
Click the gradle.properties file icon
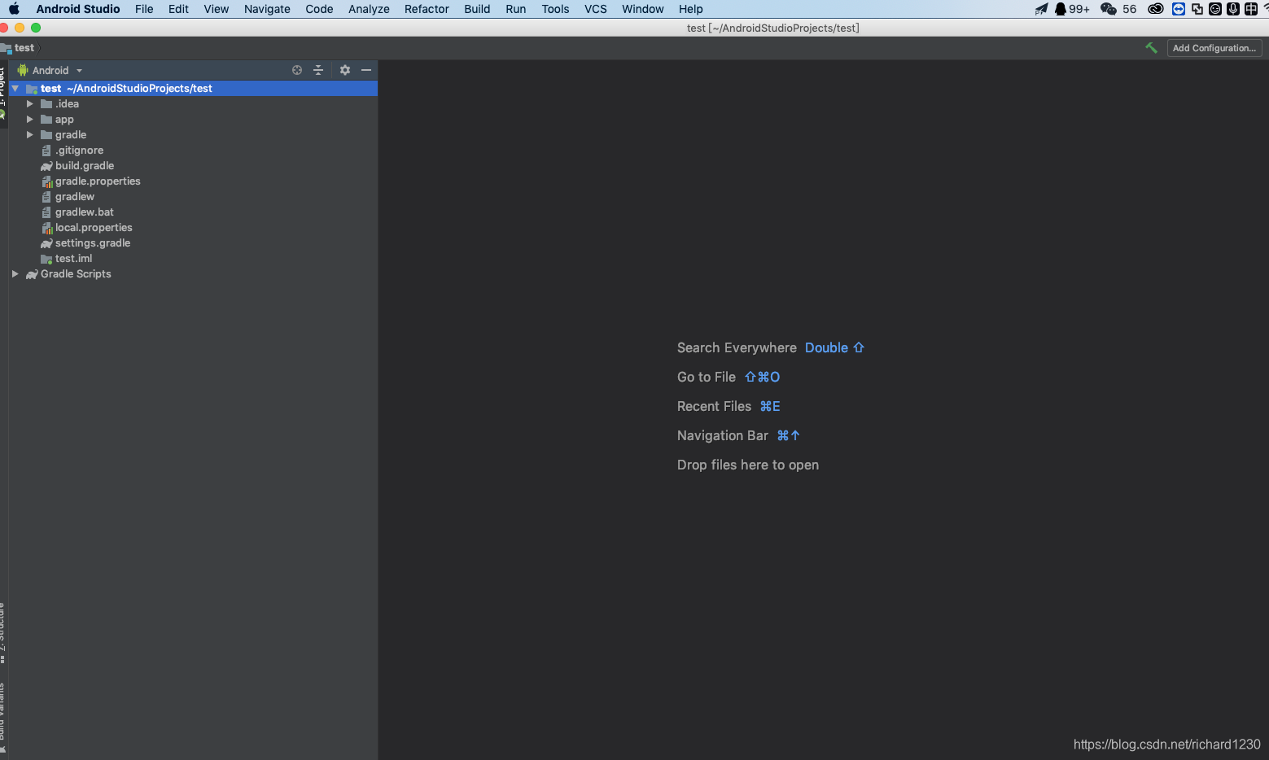click(x=47, y=181)
